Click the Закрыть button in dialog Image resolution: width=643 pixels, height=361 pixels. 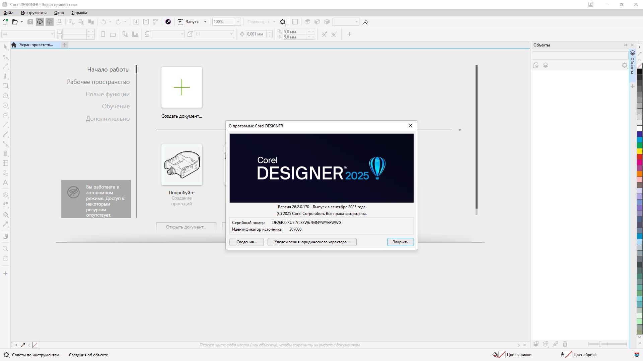coord(400,242)
